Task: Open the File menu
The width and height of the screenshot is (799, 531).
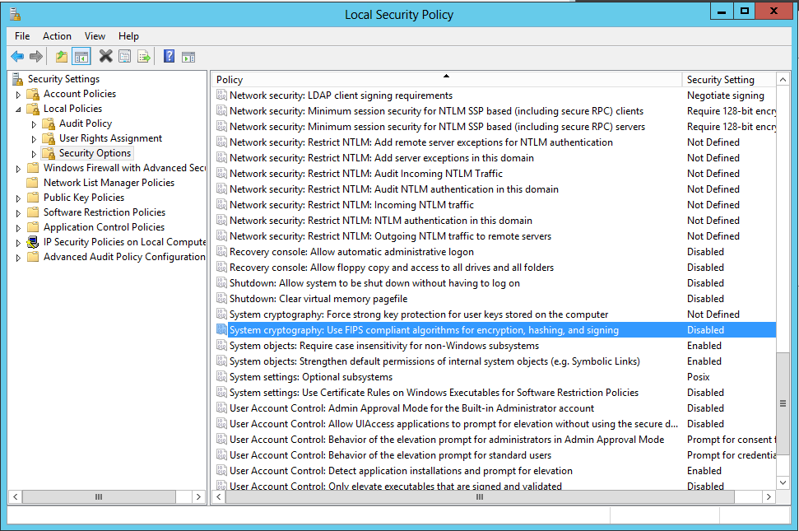Action: (x=22, y=36)
